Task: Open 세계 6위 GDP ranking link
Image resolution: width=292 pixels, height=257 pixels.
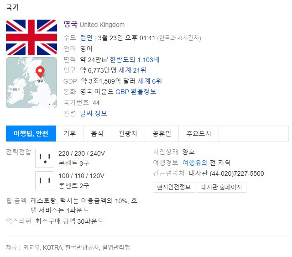Action: pyautogui.click(x=150, y=81)
